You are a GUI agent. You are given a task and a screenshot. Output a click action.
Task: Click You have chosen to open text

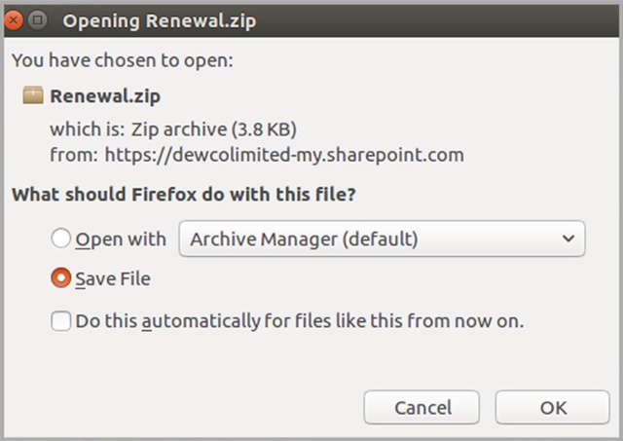(x=123, y=60)
